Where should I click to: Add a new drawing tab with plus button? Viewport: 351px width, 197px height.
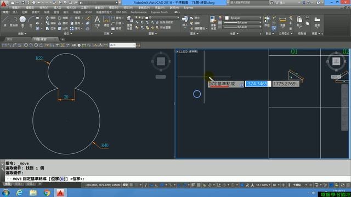tap(63, 39)
